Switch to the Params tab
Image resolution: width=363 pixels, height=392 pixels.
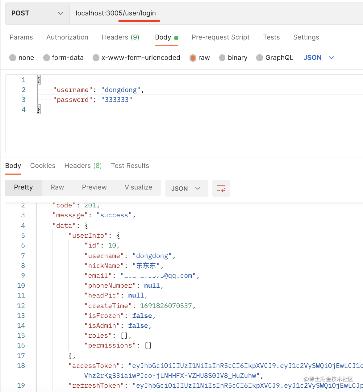(21, 37)
